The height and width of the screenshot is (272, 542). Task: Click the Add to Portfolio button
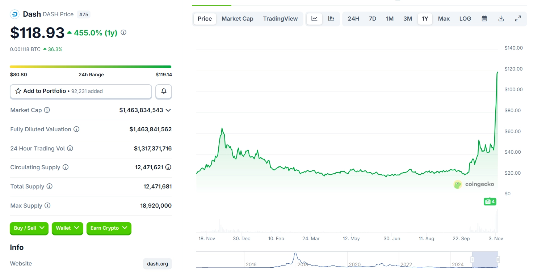pos(81,91)
